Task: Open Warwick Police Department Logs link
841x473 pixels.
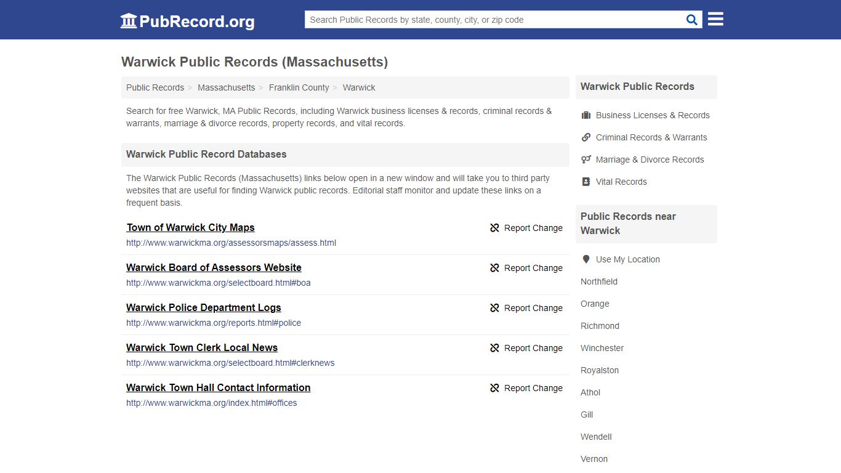Action: coord(204,307)
